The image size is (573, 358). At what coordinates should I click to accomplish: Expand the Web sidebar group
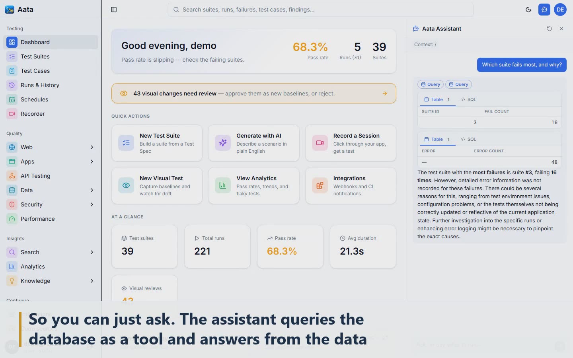51,147
